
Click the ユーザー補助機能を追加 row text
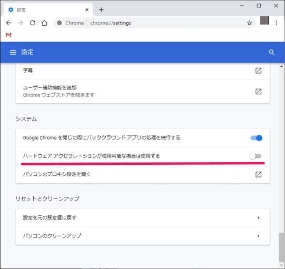point(49,88)
